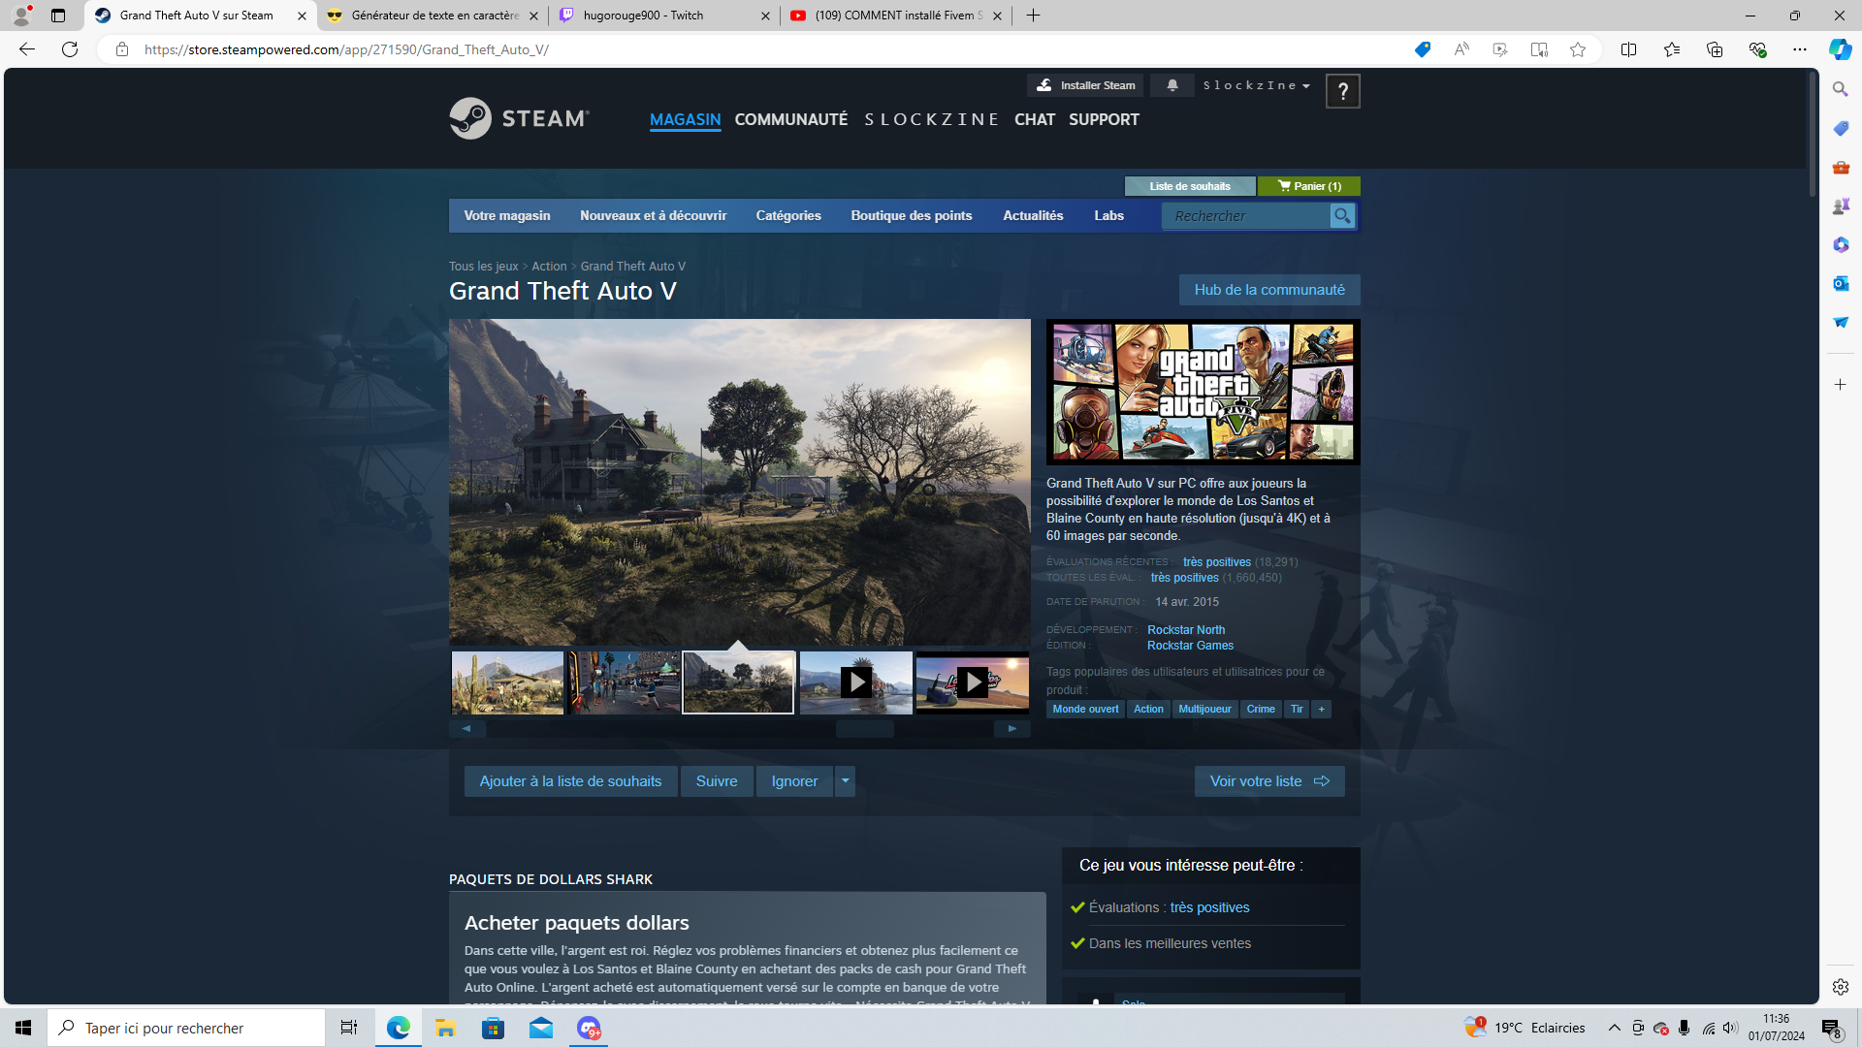Click Ajouter à la liste de souhaits
The height and width of the screenshot is (1047, 1862).
point(570,781)
